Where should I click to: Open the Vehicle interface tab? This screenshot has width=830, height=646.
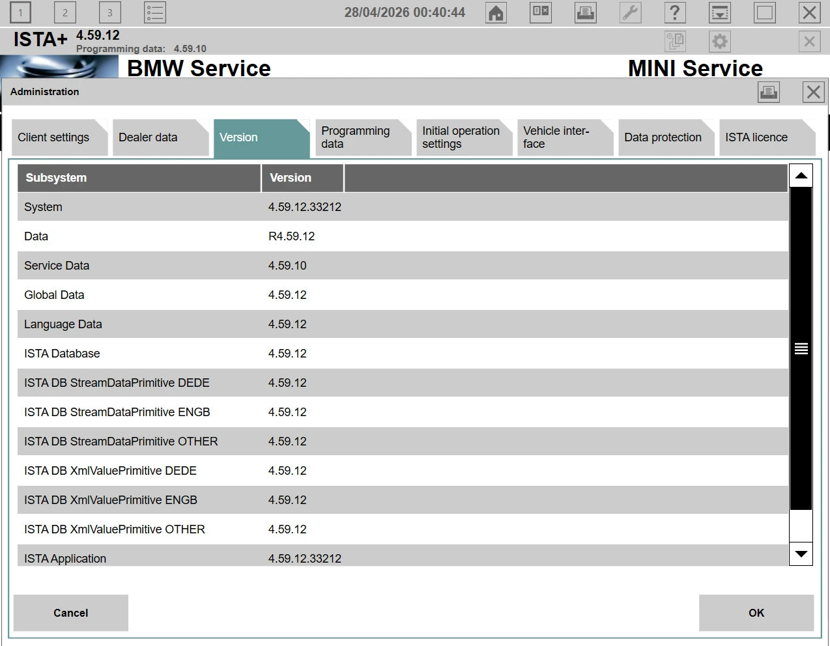[x=565, y=137]
